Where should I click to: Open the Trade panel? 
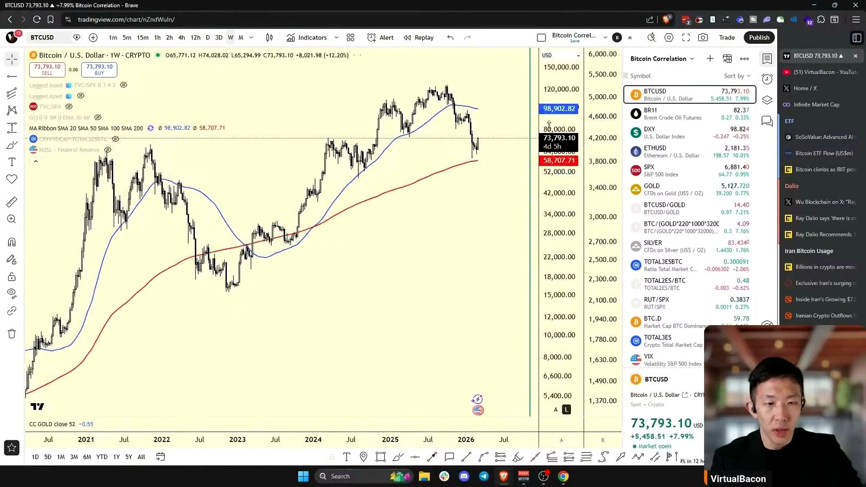726,37
